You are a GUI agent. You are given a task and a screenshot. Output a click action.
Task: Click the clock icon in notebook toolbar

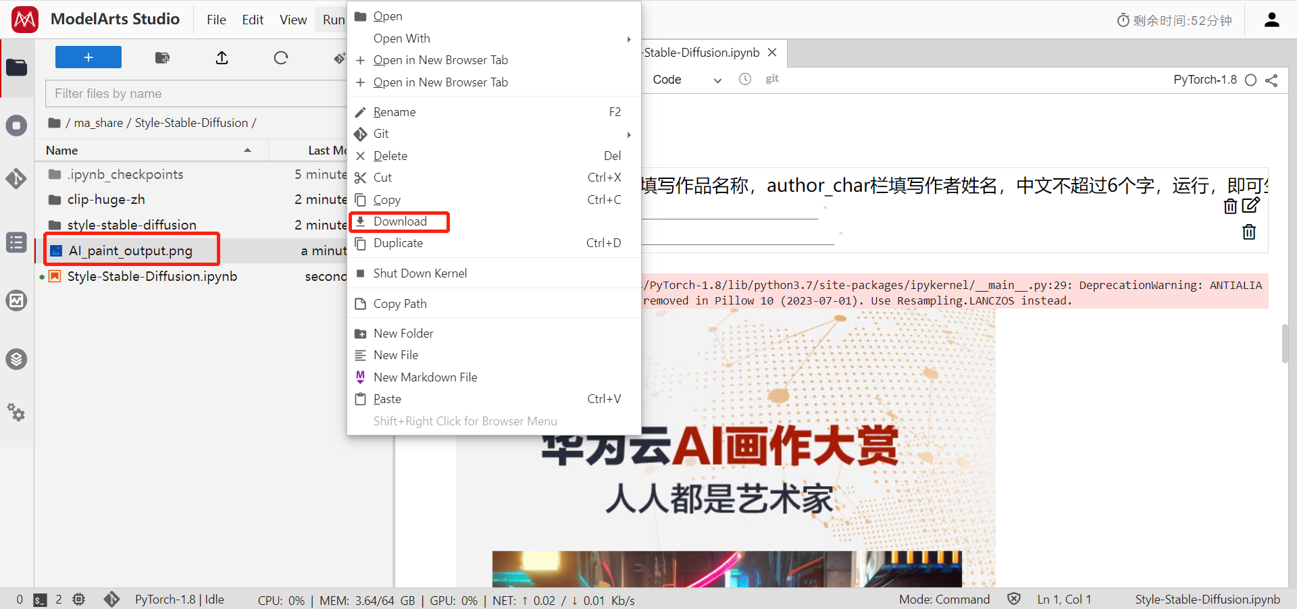coord(745,79)
